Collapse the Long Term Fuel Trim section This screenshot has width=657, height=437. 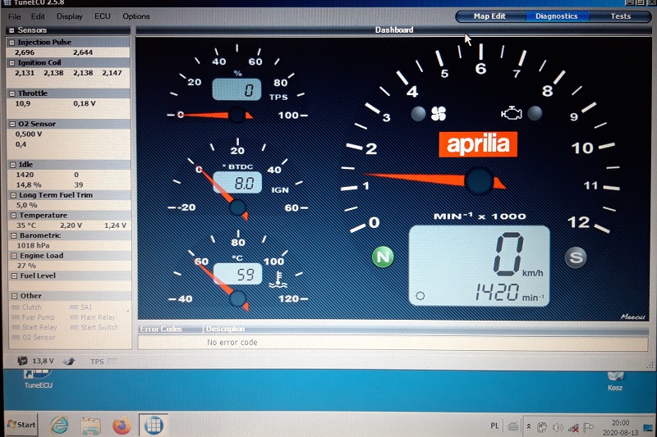13,195
